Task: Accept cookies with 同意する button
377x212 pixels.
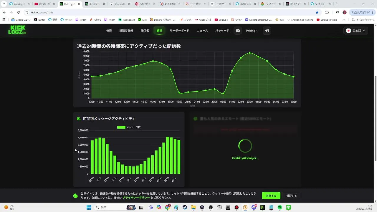Action: pos(271,196)
